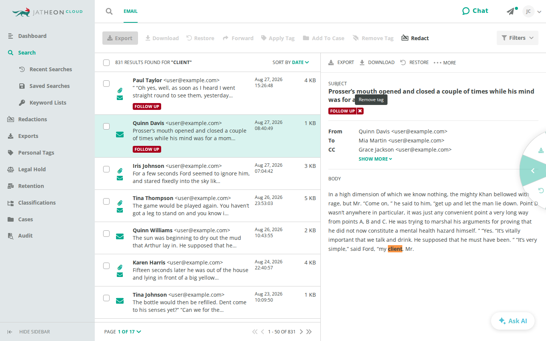Expand Show More recipients
Image resolution: width=546 pixels, height=341 pixels.
click(x=375, y=159)
